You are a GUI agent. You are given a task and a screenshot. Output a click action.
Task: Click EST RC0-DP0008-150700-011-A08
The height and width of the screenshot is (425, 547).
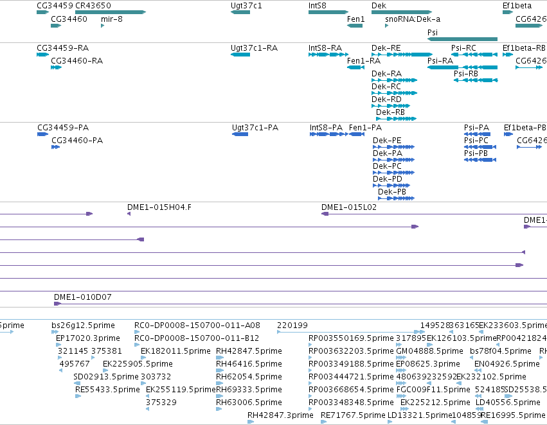137,332
